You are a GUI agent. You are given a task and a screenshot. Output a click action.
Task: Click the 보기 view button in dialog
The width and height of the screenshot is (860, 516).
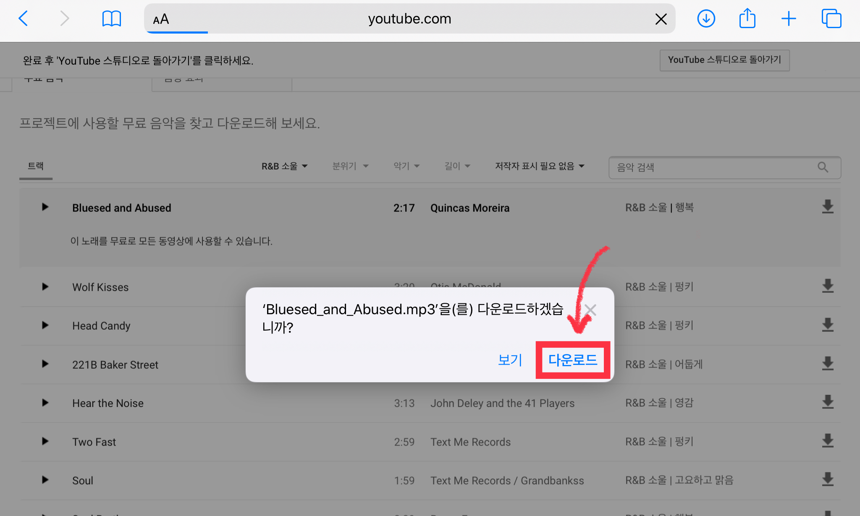click(510, 360)
